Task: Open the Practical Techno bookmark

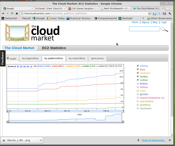Action: (x=80, y=18)
